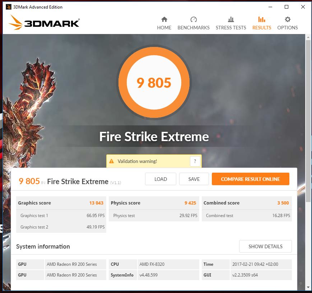Click Graphics test 2 value 49.19 FPS
Viewport: 312px width, 293px height.
coord(96,227)
